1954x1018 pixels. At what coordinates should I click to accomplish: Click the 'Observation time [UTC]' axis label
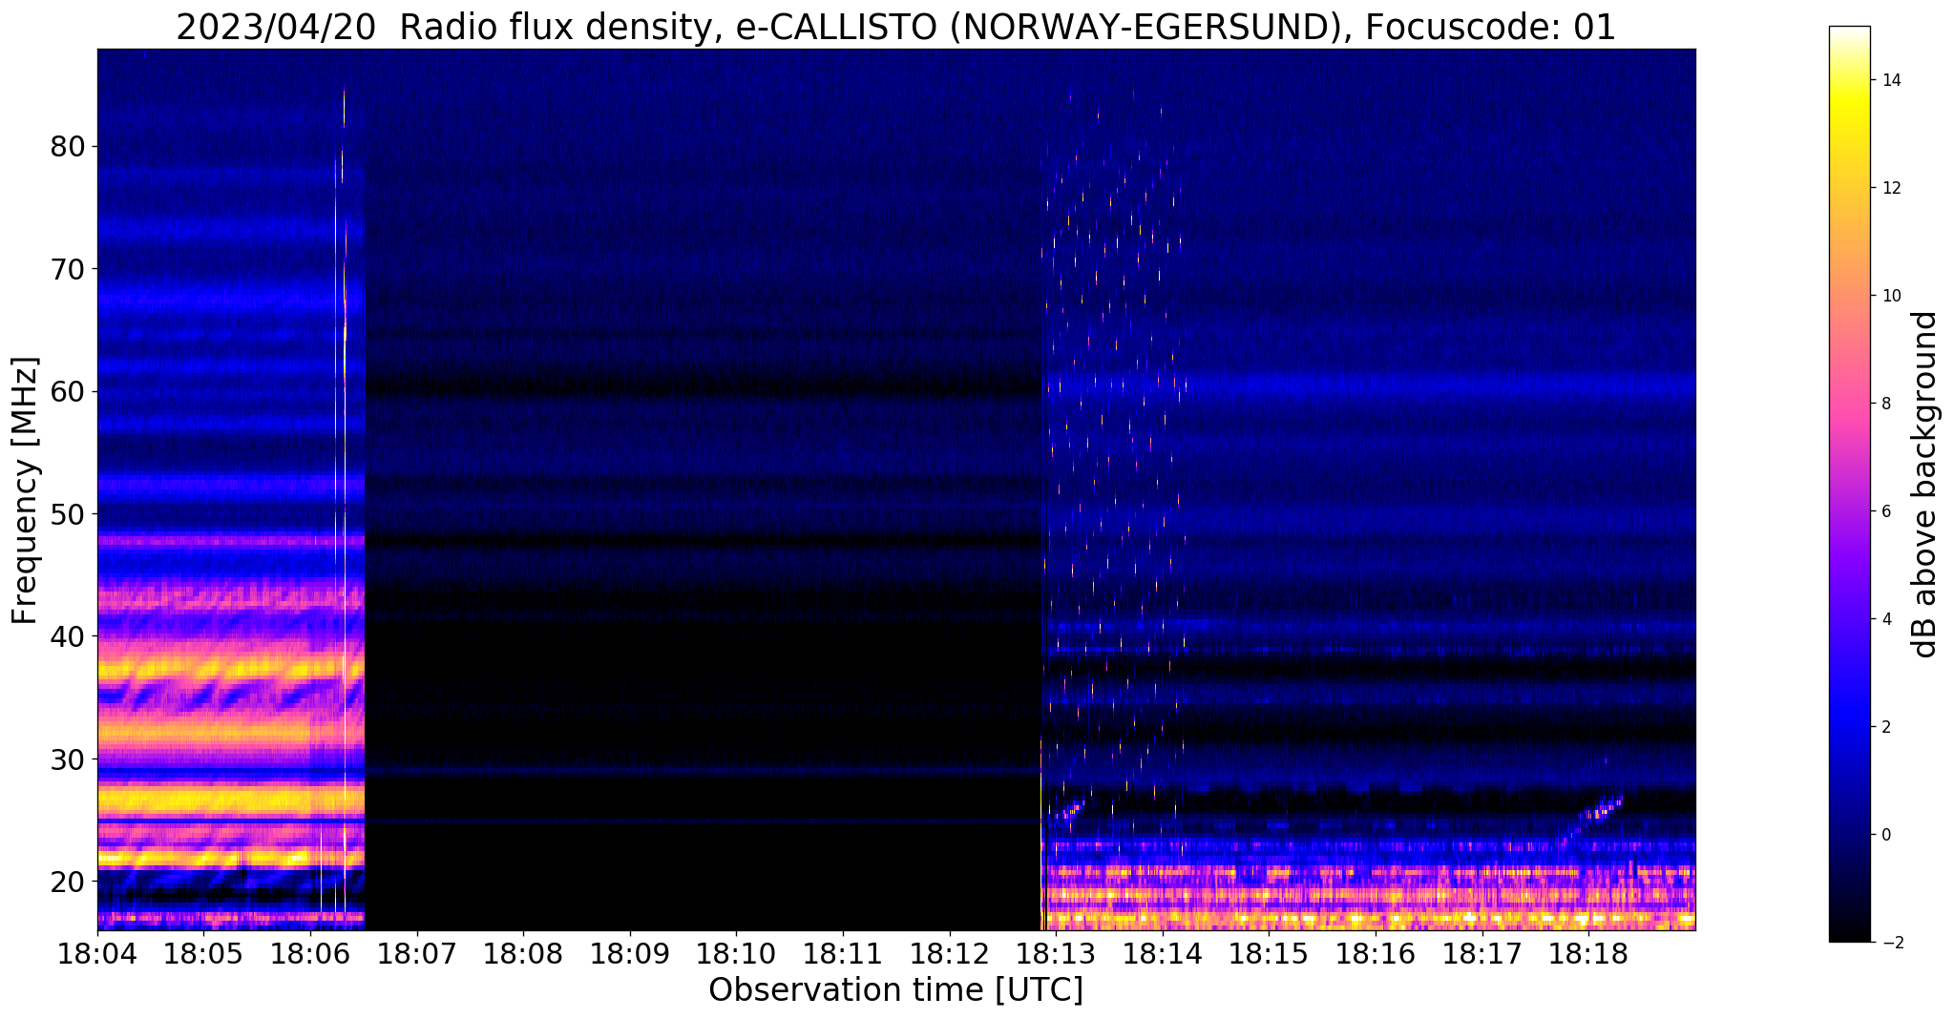[895, 990]
